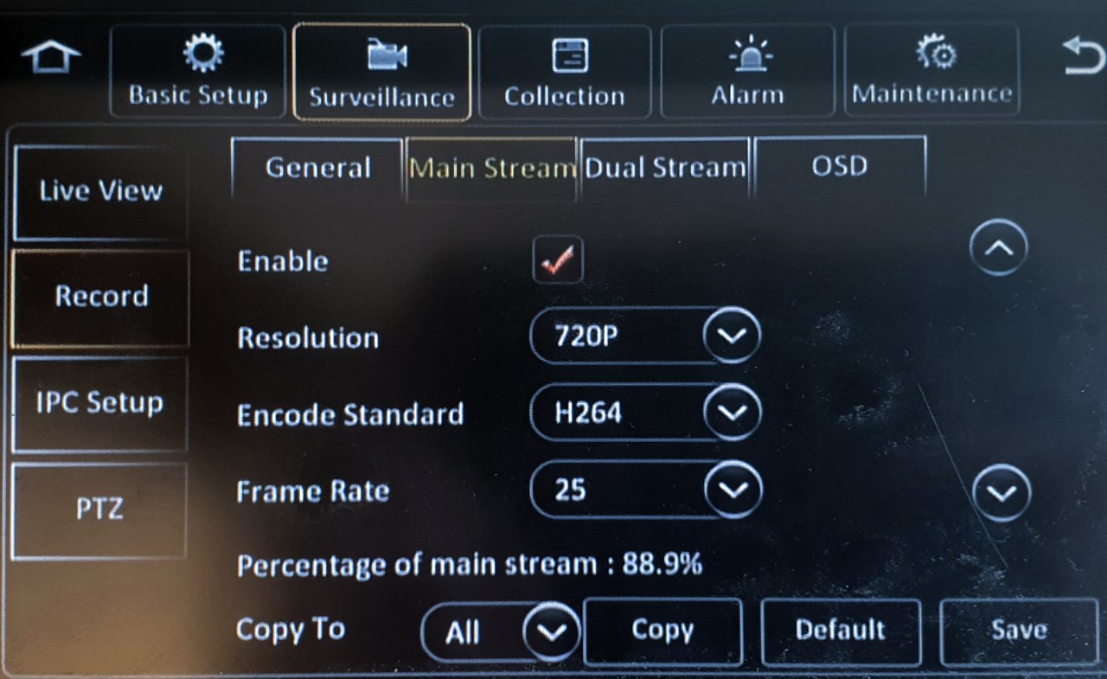The width and height of the screenshot is (1107, 679).
Task: Switch to the OSD tab
Action: point(839,168)
